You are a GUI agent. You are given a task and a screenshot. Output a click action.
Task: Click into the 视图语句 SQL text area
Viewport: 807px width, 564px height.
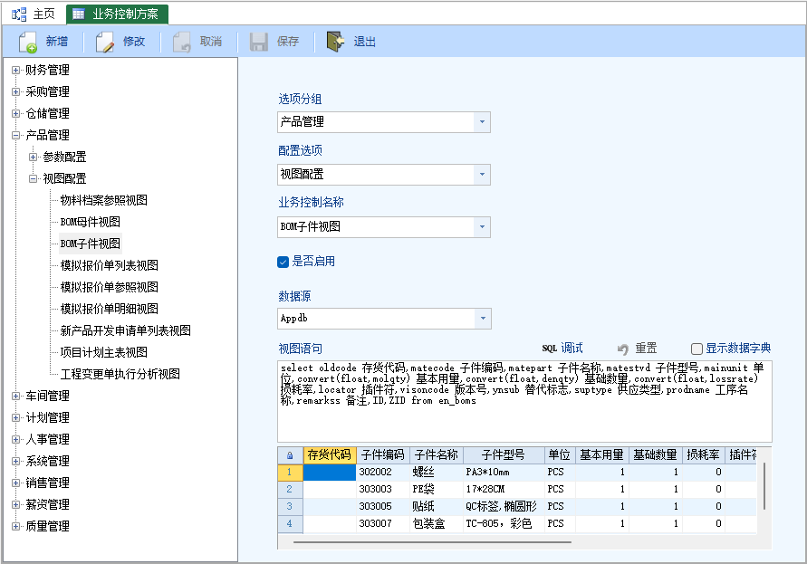[x=524, y=401]
